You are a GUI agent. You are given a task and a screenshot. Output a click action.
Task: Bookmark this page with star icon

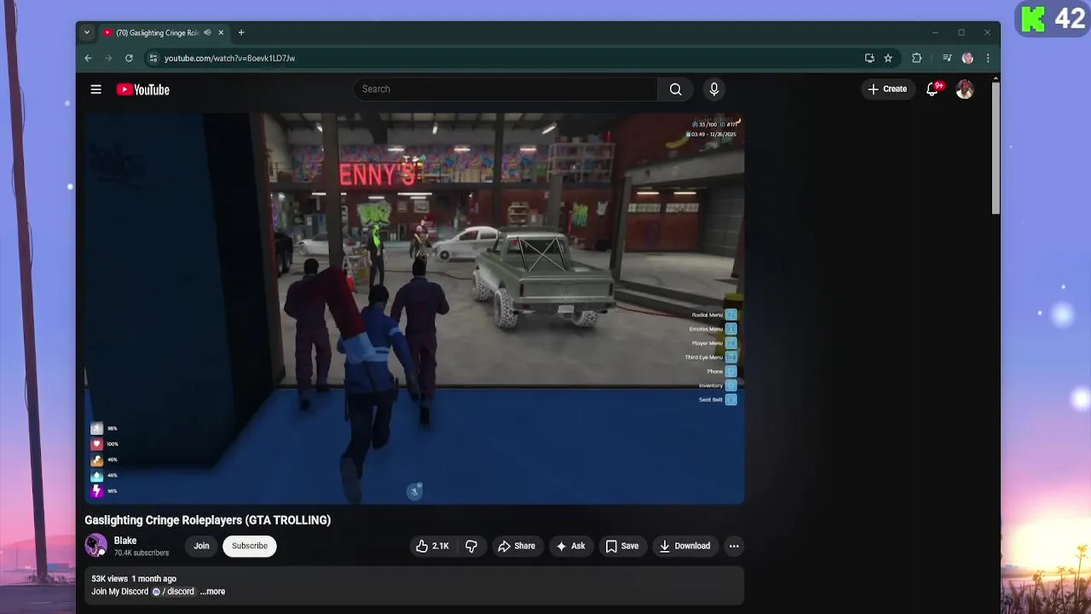pyautogui.click(x=888, y=58)
